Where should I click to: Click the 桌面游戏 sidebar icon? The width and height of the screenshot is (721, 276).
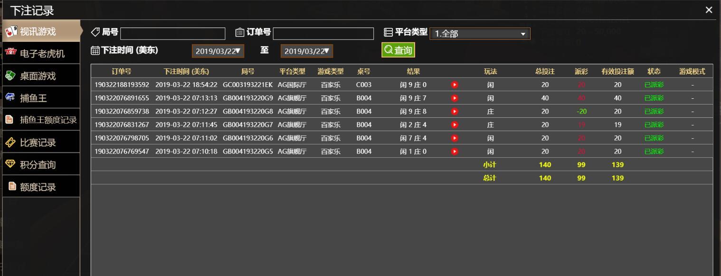[x=10, y=76]
